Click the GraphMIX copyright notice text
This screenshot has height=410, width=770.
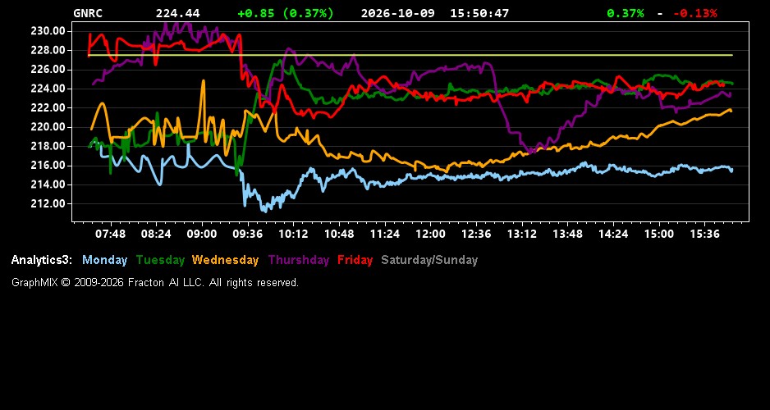point(154,282)
